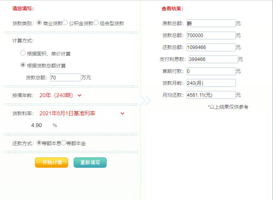Image resolution: width=273 pixels, height=200 pixels.
Task: Open the 2021年8月1日基准利率 rate dropdown
Action: tap(122, 114)
